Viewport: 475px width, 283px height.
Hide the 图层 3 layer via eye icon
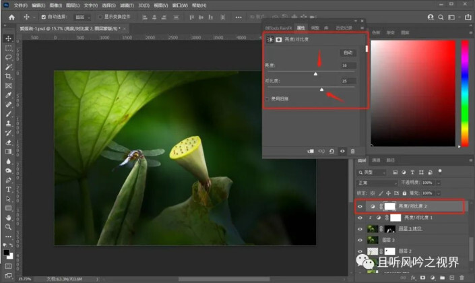pyautogui.click(x=360, y=239)
